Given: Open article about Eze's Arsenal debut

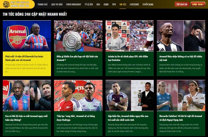Looking at the screenshot, I should click(27, 118).
